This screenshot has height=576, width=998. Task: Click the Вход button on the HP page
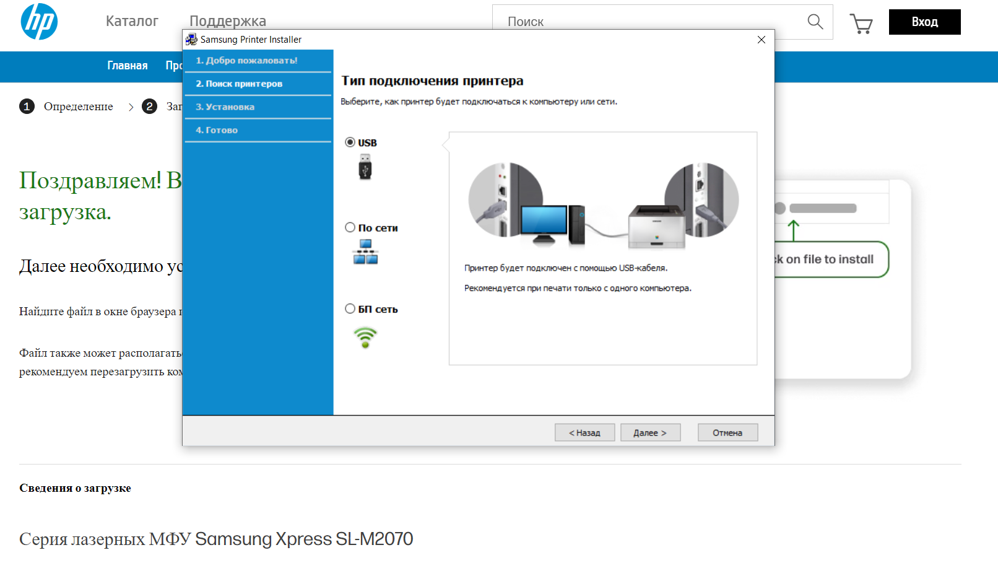tap(925, 22)
